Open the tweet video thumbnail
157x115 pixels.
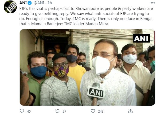(87, 67)
